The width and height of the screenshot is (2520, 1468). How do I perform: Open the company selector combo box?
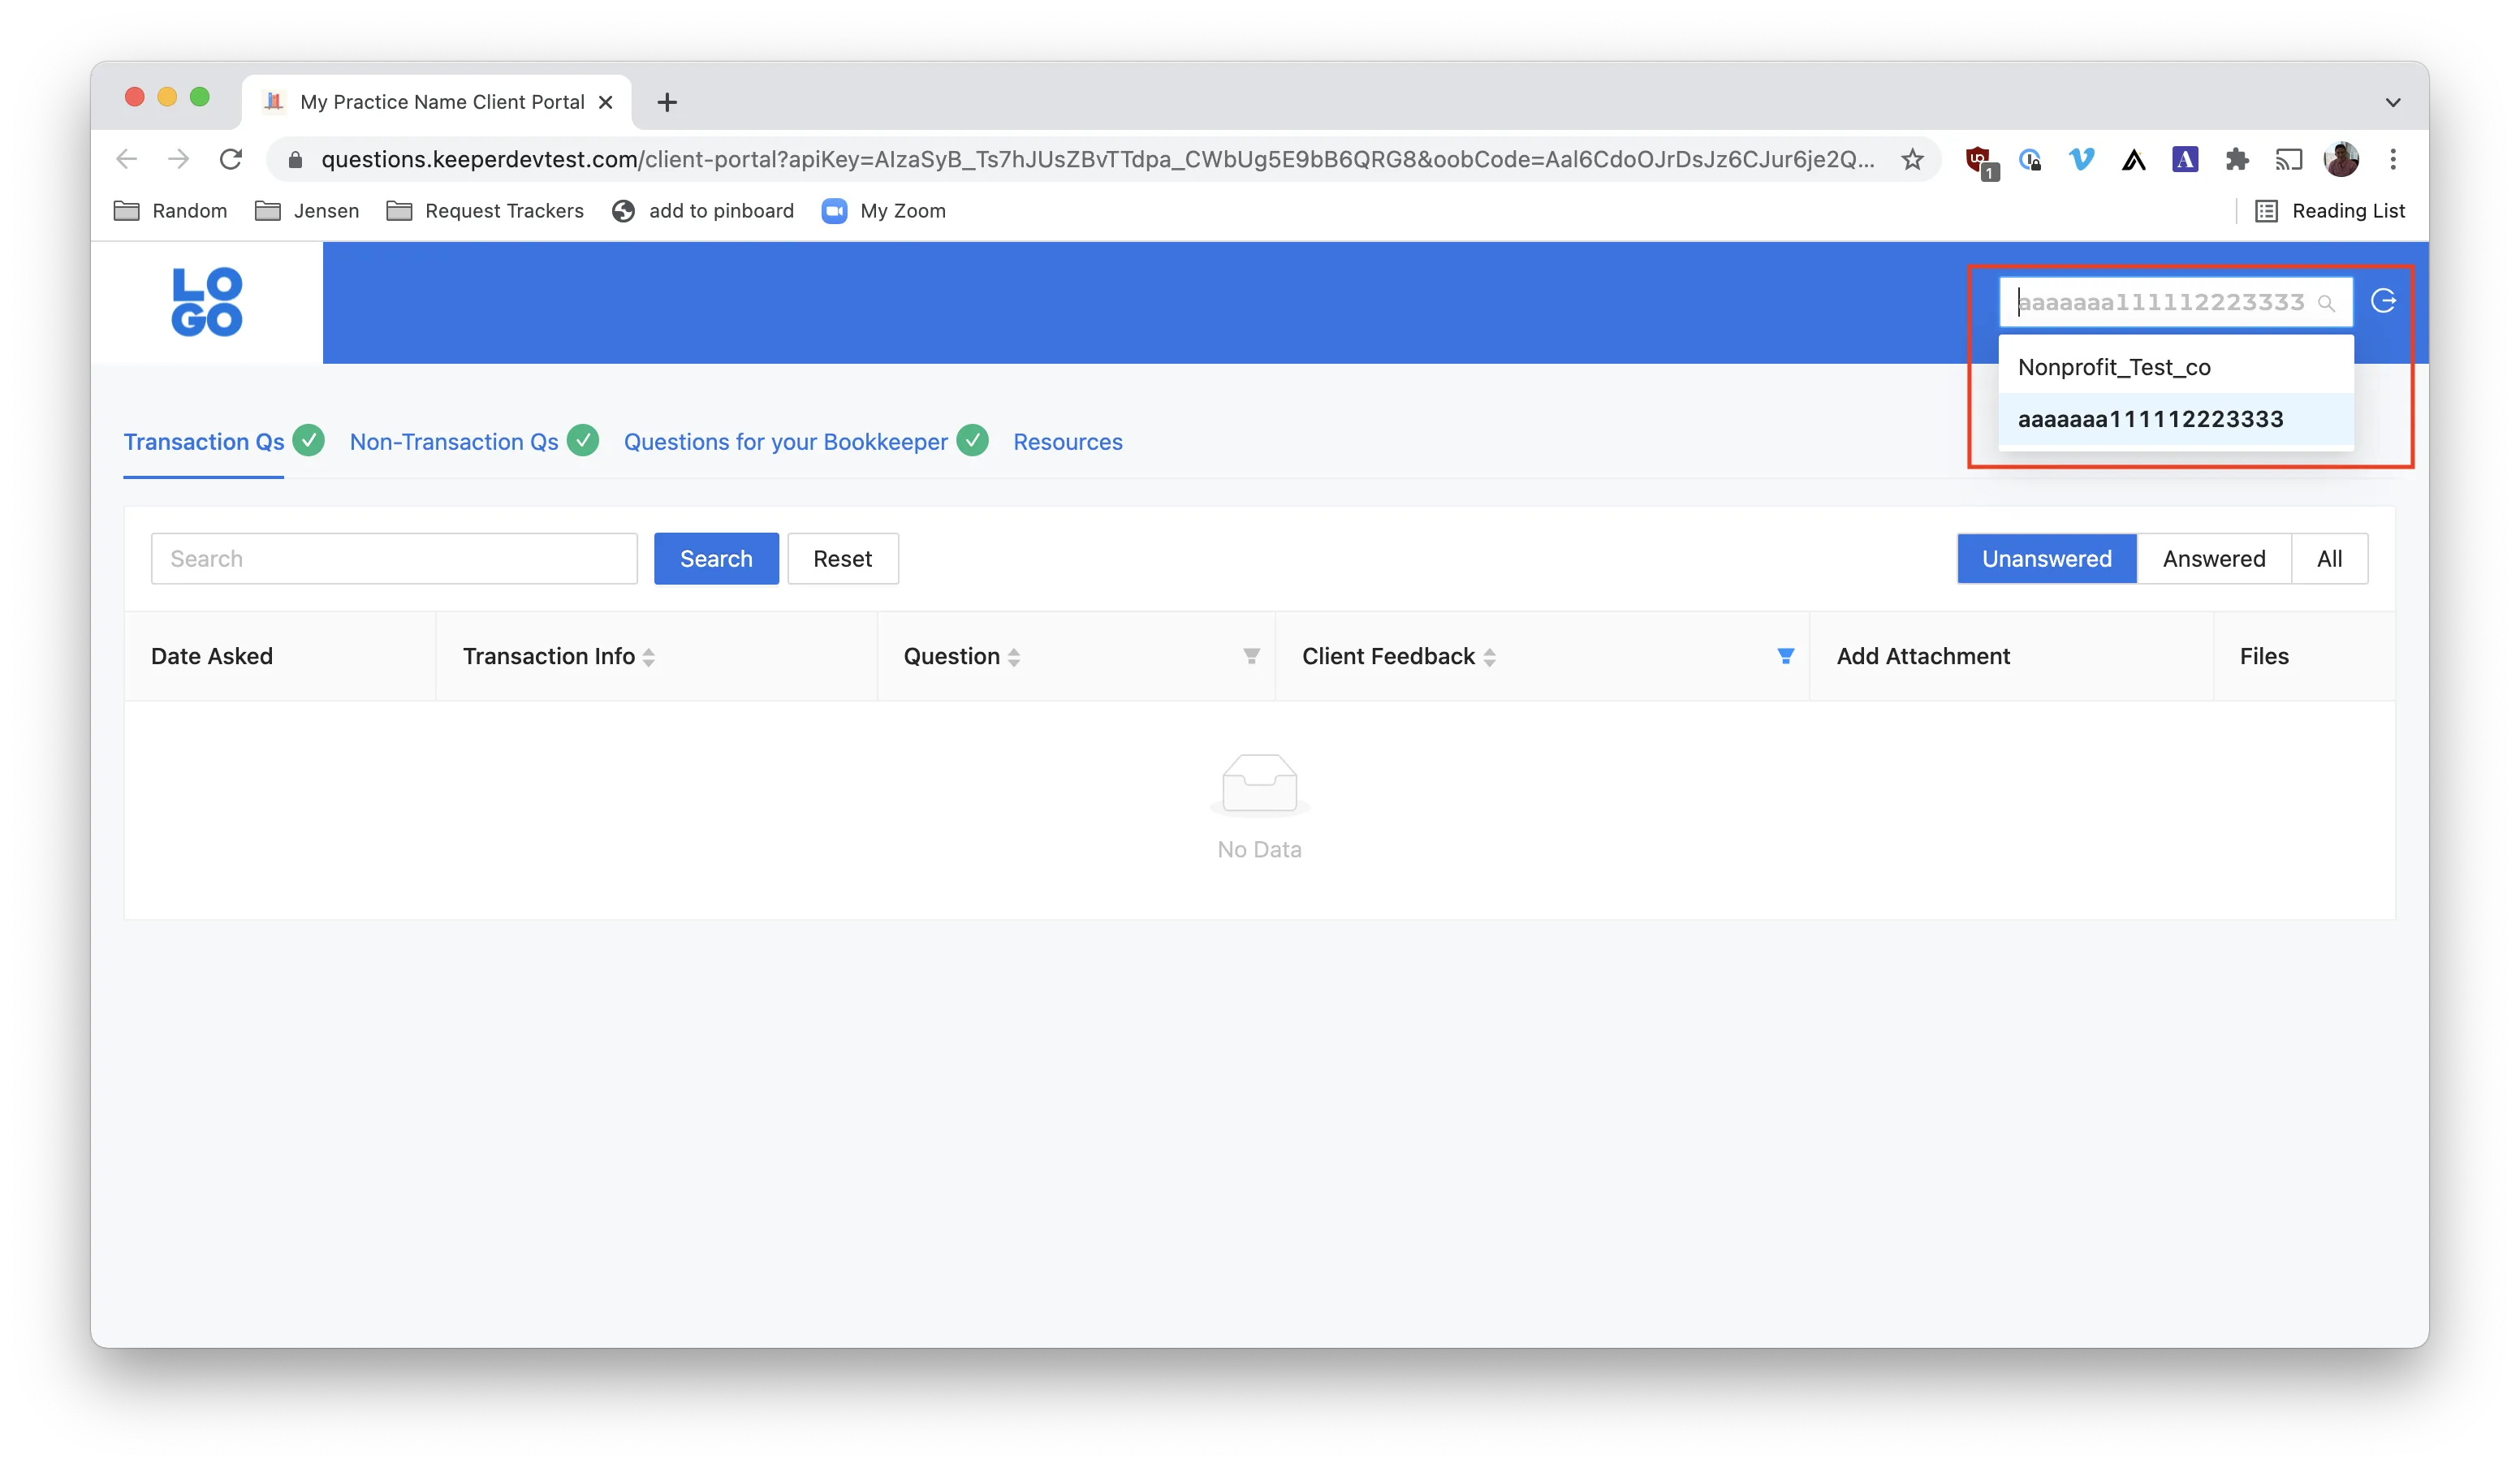click(x=2176, y=302)
